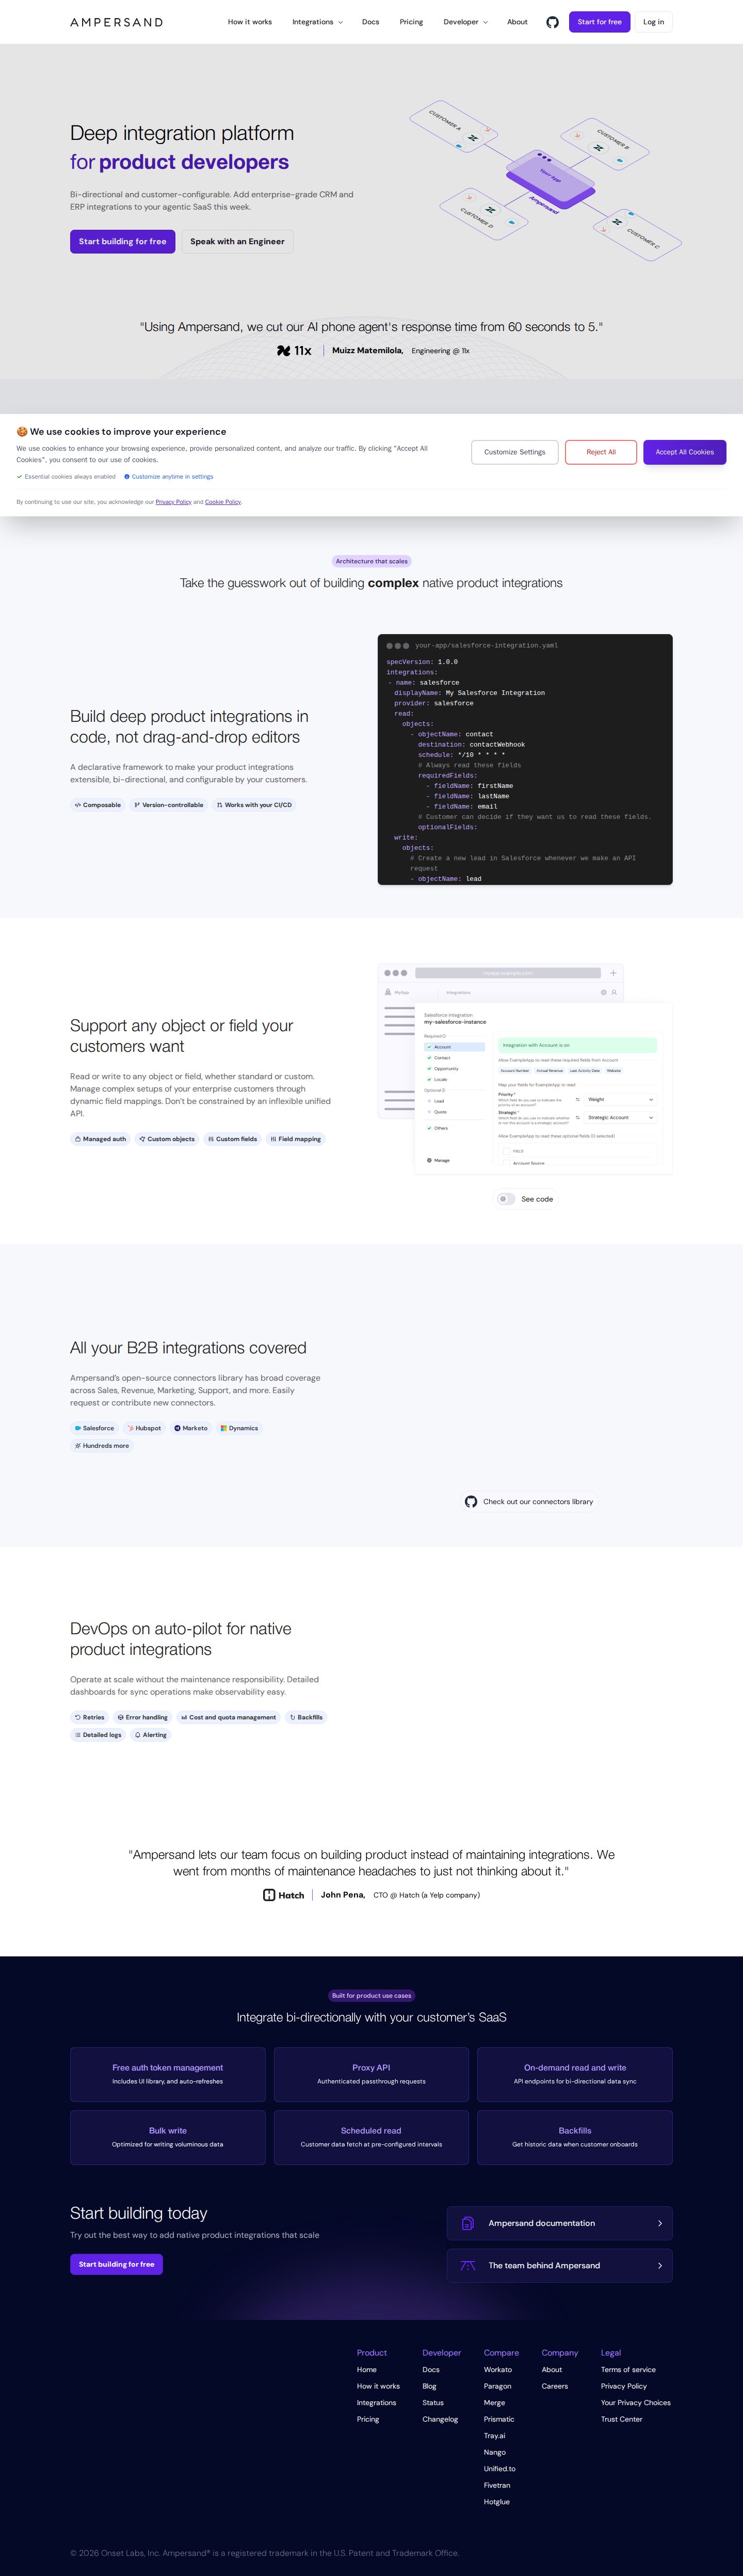The image size is (743, 2576).
Task: Click the Dynamics icon tag
Action: tap(224, 1428)
